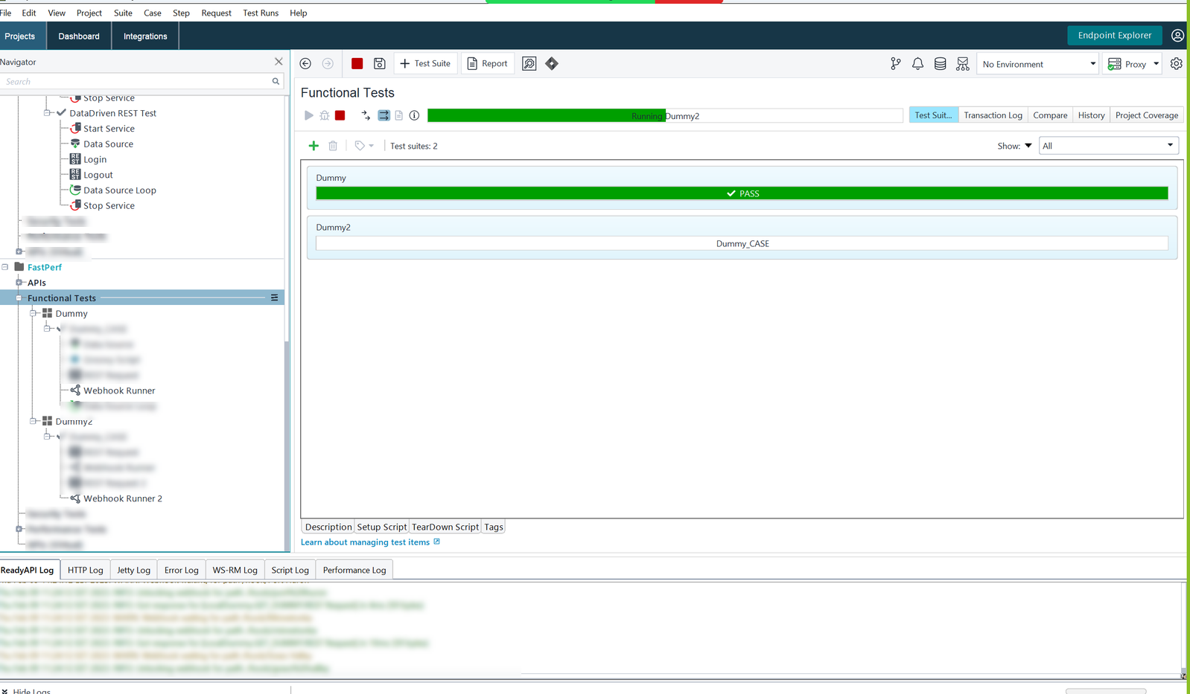The height and width of the screenshot is (694, 1190).
Task: Toggle the highlighted parallel run mode icon
Action: pos(384,115)
